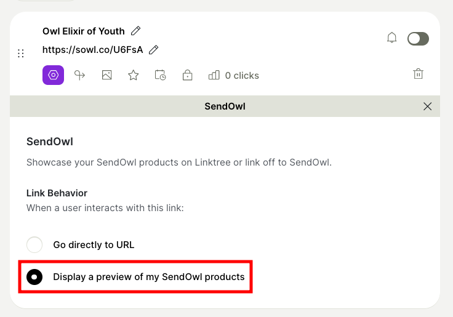Click the https://sowl.co/U6FsA URL text
This screenshot has height=317, width=453.
pos(92,49)
